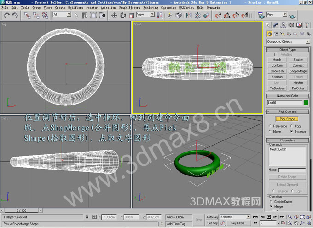313x228 pixels.
Task: Select the Instance option under Pick Operand
Action: click(292, 131)
